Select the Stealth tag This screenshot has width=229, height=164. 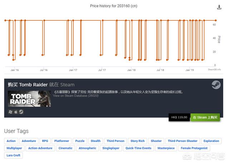click(x=96, y=141)
